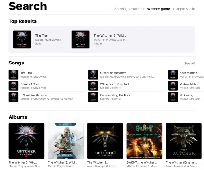The image size is (204, 170).
Task: Click Marcin Przybylowicz artist under Geralt of Rivia
Action: (33, 88)
